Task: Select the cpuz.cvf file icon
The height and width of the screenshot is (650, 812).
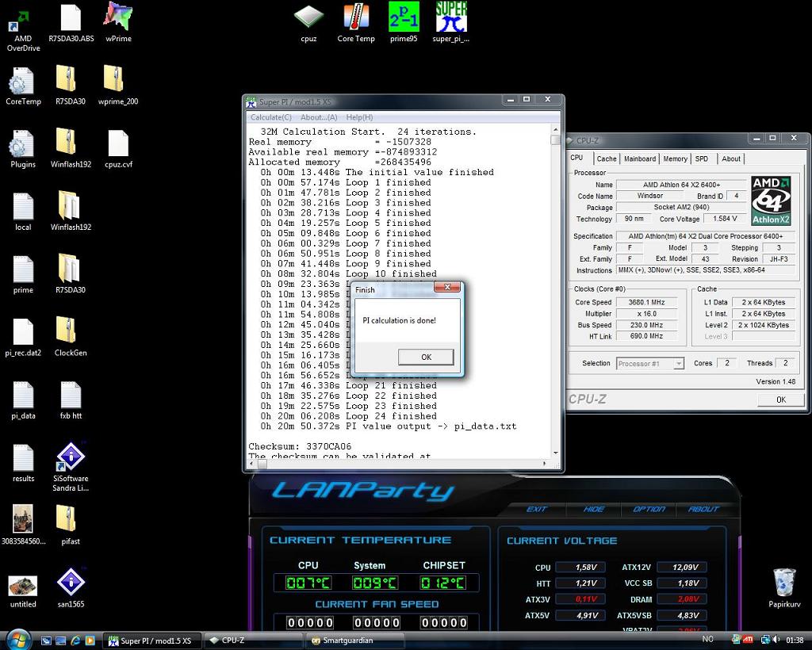Action: [x=118, y=149]
